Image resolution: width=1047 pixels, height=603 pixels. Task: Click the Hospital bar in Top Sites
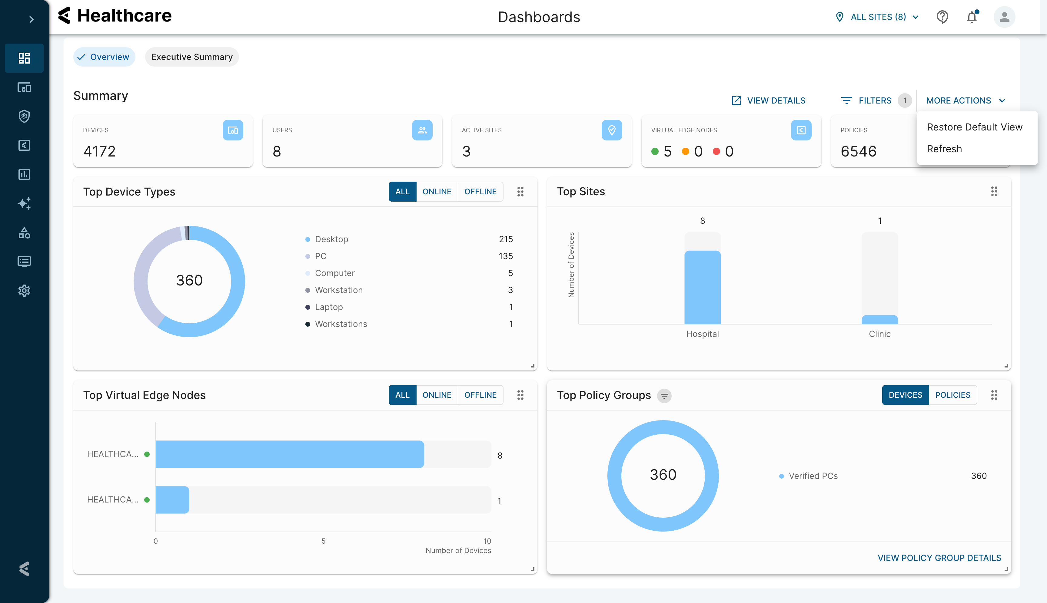702,287
